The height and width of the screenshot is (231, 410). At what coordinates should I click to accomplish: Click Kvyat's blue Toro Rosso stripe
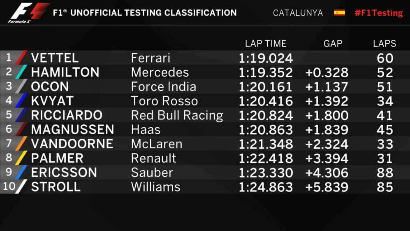coord(21,101)
